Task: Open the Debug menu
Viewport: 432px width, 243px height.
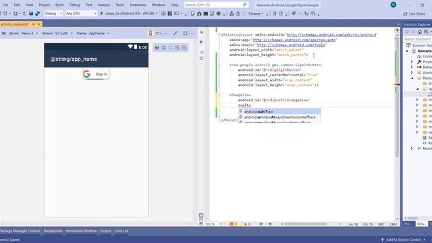Action: coord(74,5)
